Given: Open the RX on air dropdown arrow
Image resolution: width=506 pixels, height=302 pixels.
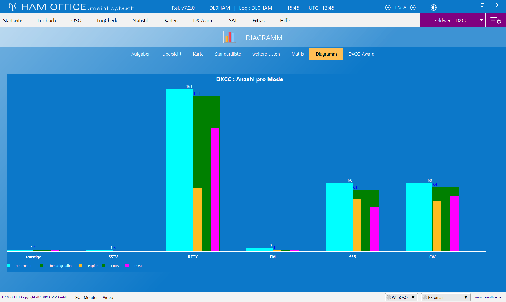Looking at the screenshot, I should 466,297.
